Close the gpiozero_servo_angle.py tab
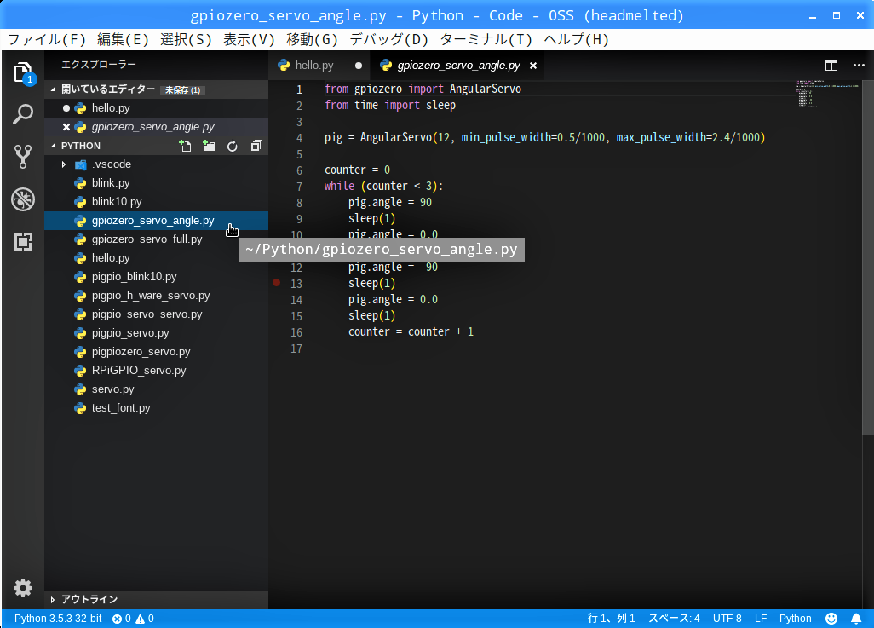 (x=533, y=66)
